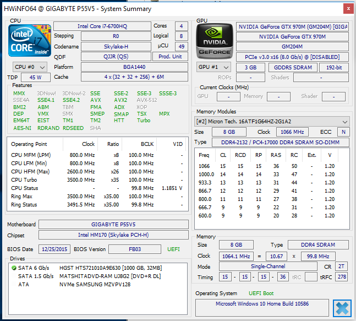Click the DDR4 SDRAM memory type field
Screen dimensions: 356x321
pyautogui.click(x=318, y=245)
